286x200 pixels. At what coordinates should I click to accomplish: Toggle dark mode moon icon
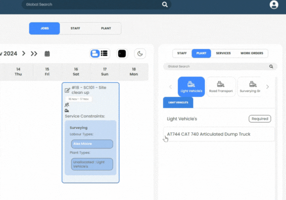coord(140,54)
